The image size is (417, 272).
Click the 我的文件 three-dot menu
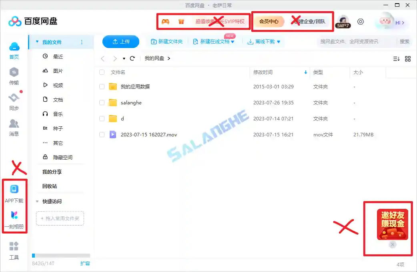[x=82, y=42]
